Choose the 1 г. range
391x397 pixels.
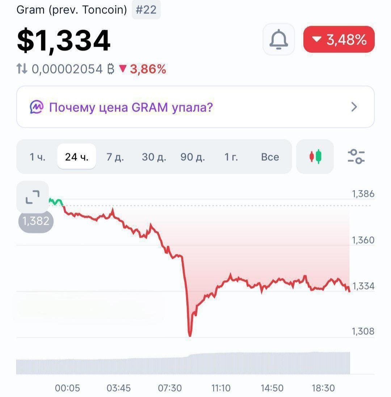(231, 157)
